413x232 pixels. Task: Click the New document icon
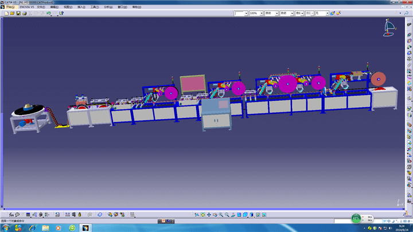click(x=6, y=13)
